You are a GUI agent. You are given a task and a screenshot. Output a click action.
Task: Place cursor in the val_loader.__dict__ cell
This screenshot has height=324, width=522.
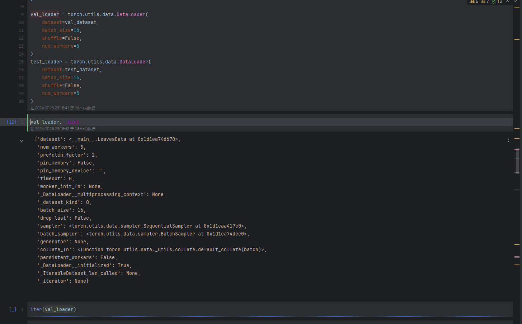215,122
